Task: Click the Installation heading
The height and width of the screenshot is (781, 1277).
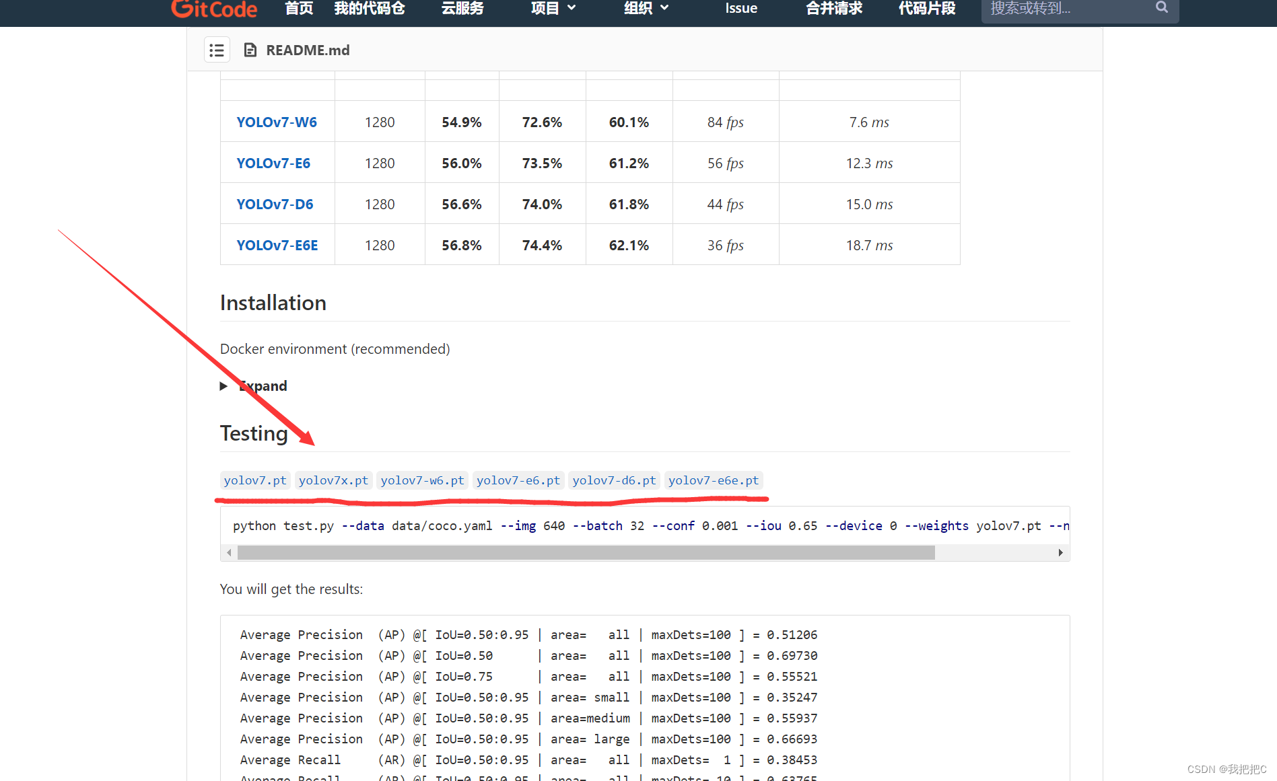Action: coord(273,303)
